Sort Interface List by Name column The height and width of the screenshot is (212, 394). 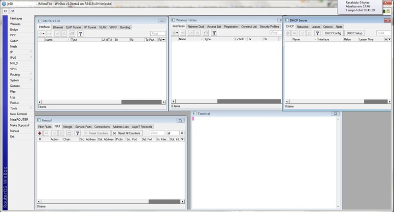pyautogui.click(x=57, y=40)
